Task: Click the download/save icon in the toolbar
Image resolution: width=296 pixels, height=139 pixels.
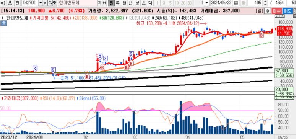Action: click(10, 3)
